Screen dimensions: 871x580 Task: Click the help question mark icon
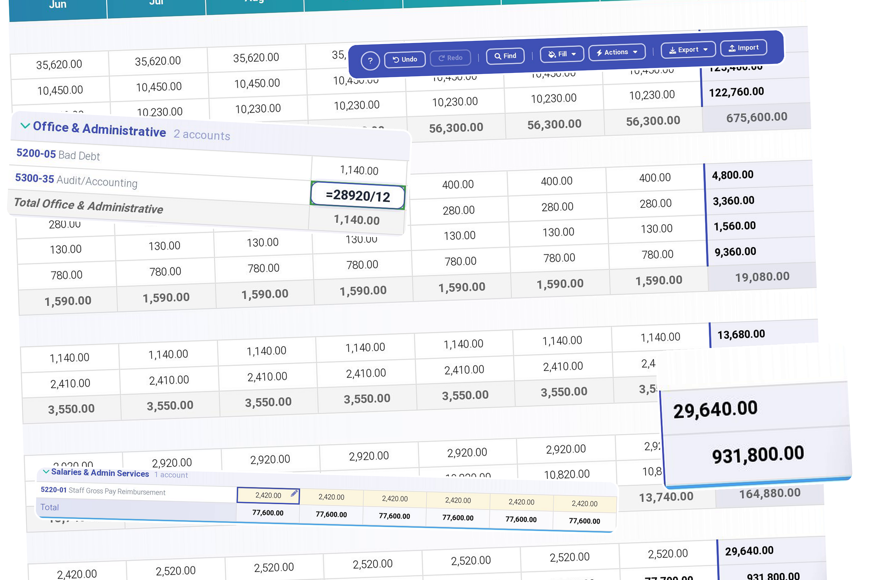coord(370,61)
